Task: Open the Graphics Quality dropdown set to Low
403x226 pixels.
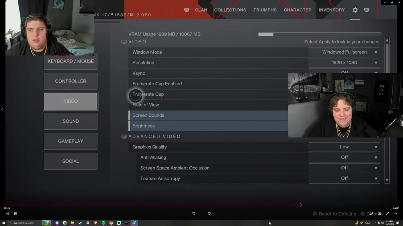Action: tap(344, 147)
